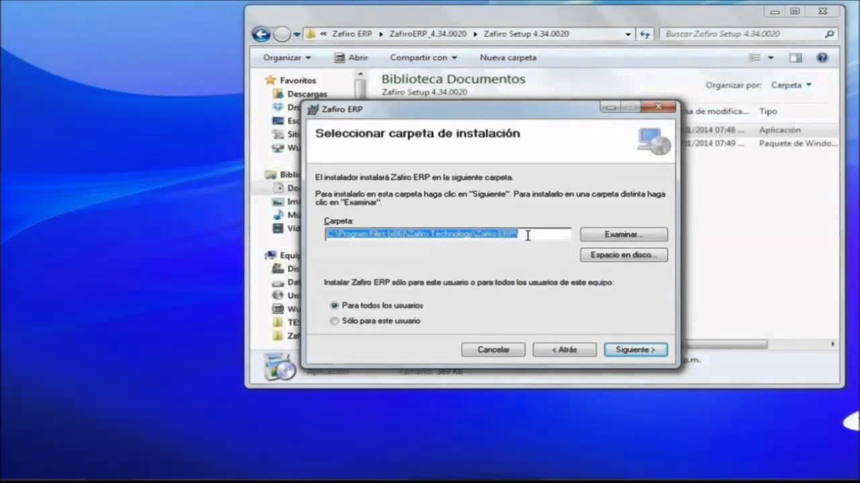Click 'ZafiroERP_4.34.0020' breadcrumb segment
Screen dimensions: 860x483
point(427,34)
